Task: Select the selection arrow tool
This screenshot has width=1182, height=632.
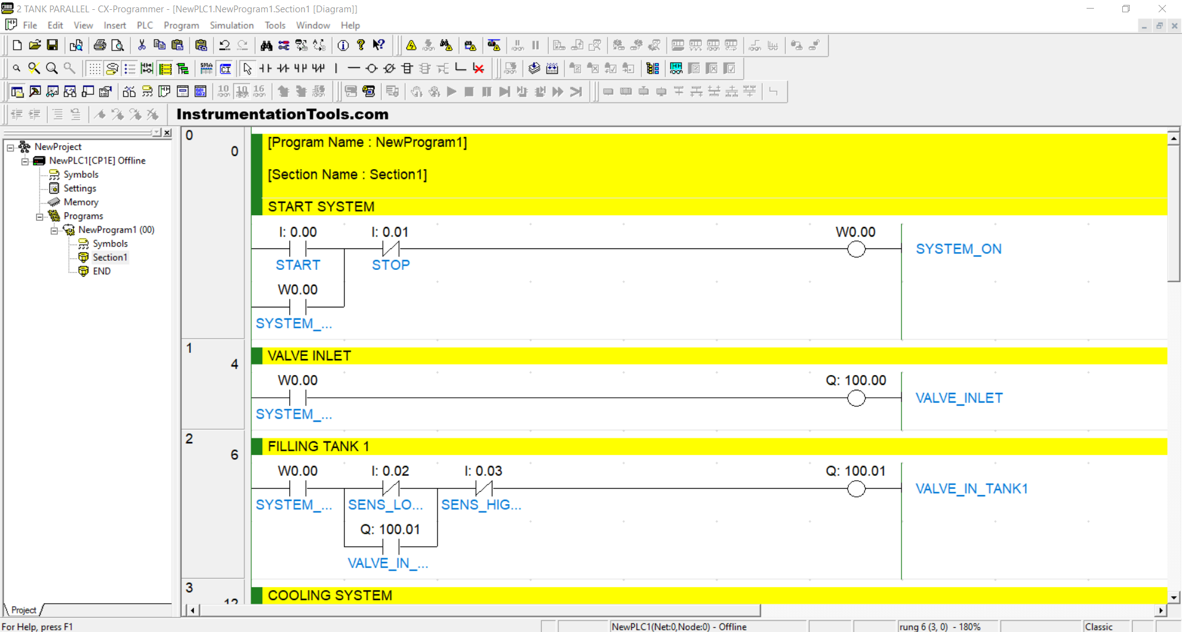Action: (x=247, y=68)
